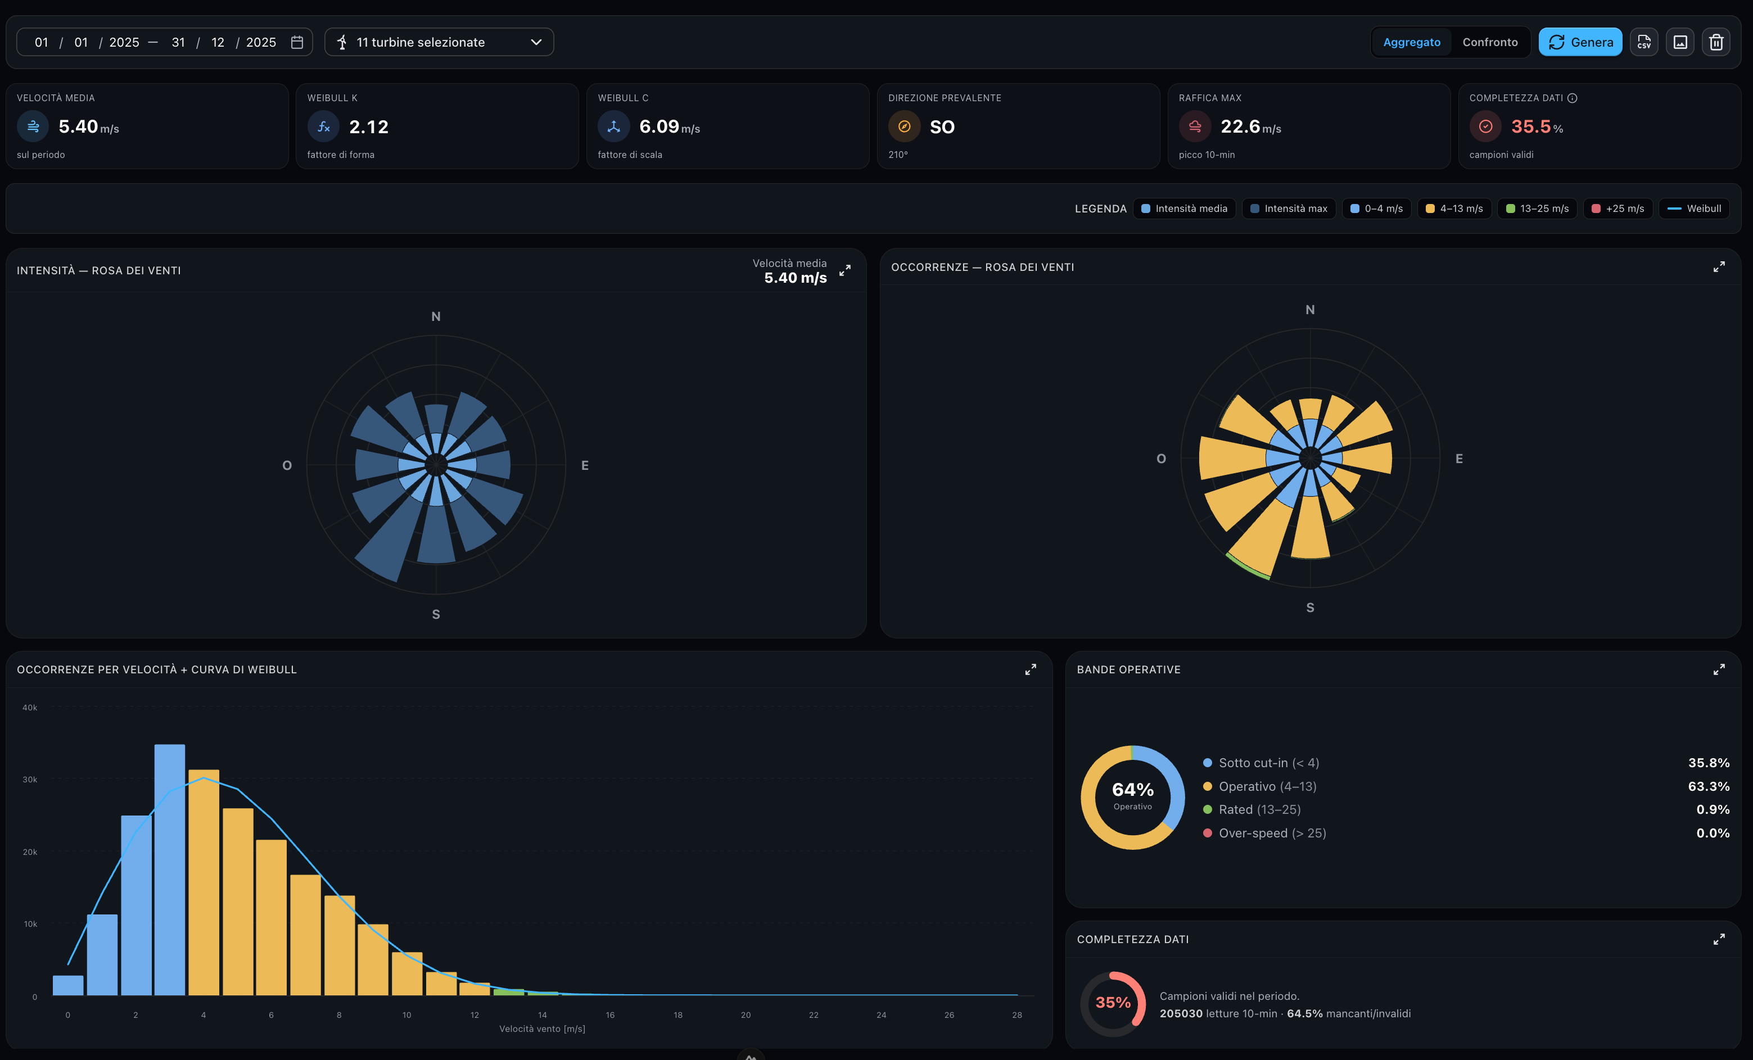The width and height of the screenshot is (1753, 1060).
Task: Click the 0.9% Rated band value
Action: pos(1713,809)
